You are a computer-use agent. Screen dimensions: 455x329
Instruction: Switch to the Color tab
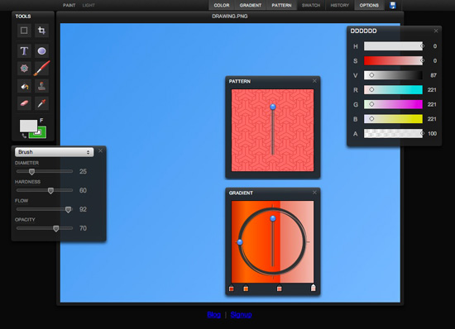point(222,5)
